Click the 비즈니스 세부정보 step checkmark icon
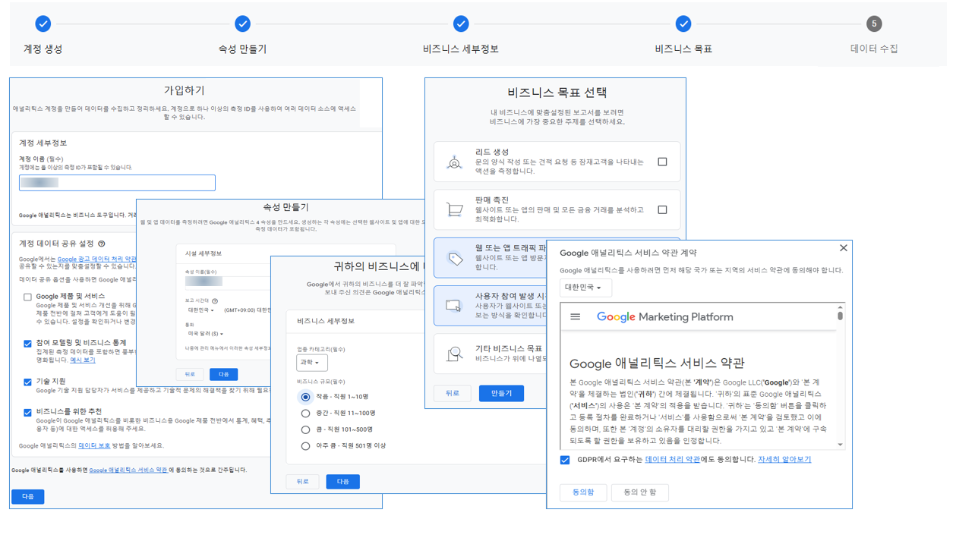Viewport: 956px width, 541px height. [461, 24]
